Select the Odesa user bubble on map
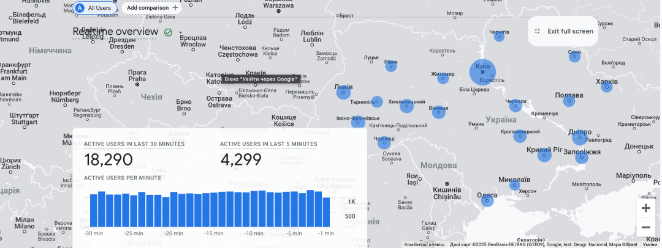The height and width of the screenshot is (248, 662). 487,200
